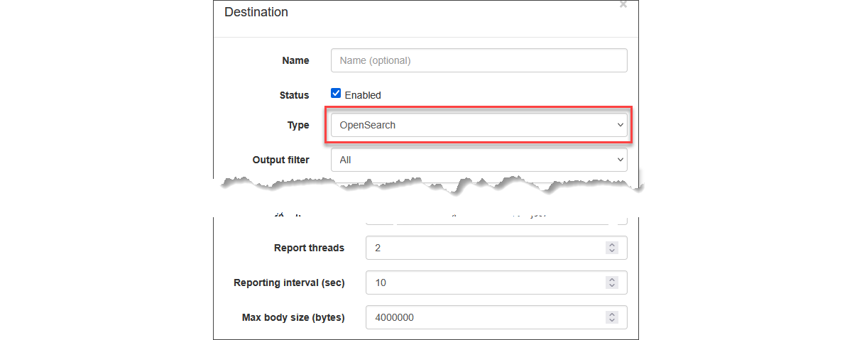Viewport: 852px width, 340px height.
Task: Focus the Max body size field
Action: (483, 317)
